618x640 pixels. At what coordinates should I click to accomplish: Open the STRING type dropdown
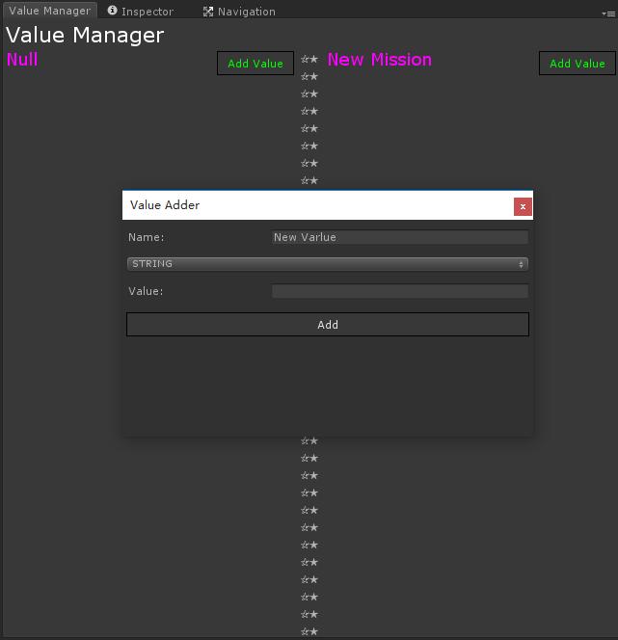[x=328, y=264]
